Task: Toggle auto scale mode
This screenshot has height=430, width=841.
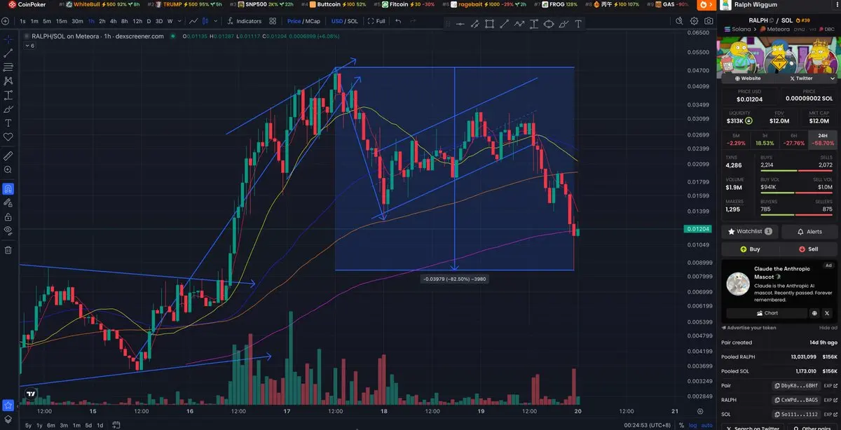Action: 706,425
